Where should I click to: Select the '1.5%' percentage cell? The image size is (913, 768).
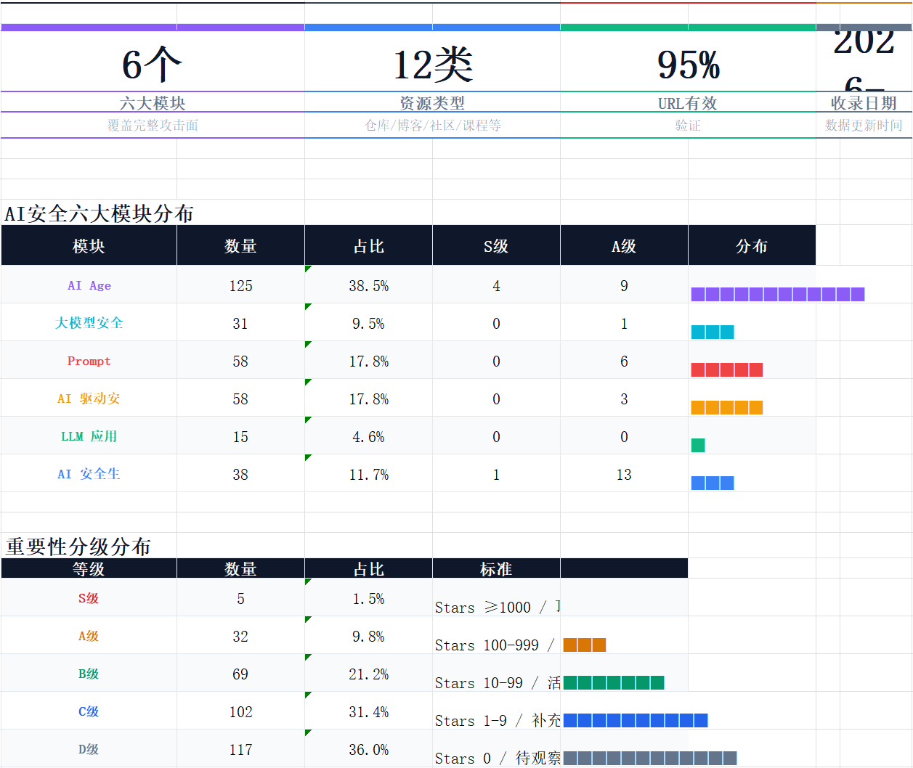pos(368,598)
